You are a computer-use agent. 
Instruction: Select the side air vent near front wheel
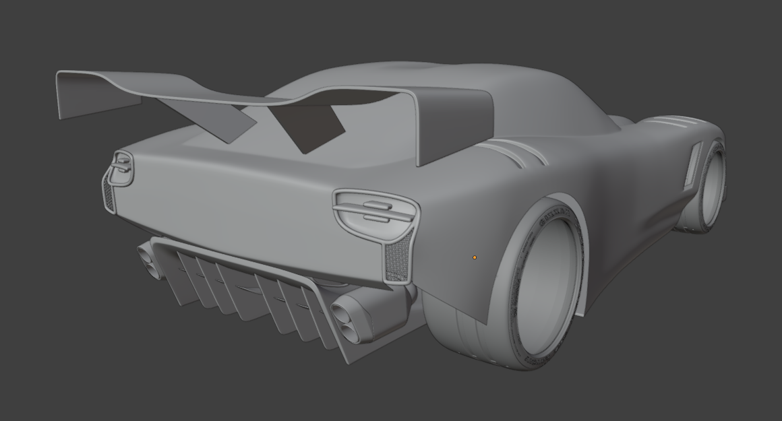coord(694,164)
